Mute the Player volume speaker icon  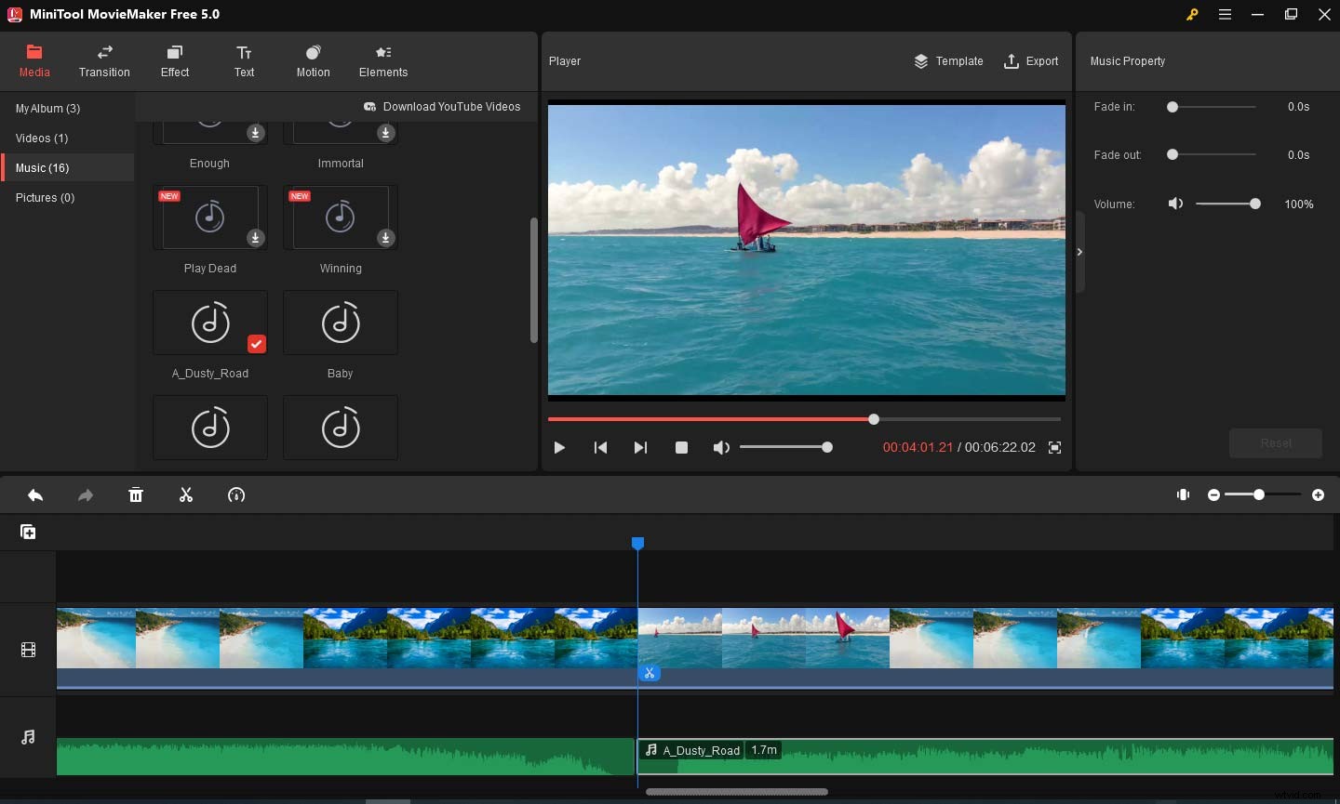pos(721,447)
